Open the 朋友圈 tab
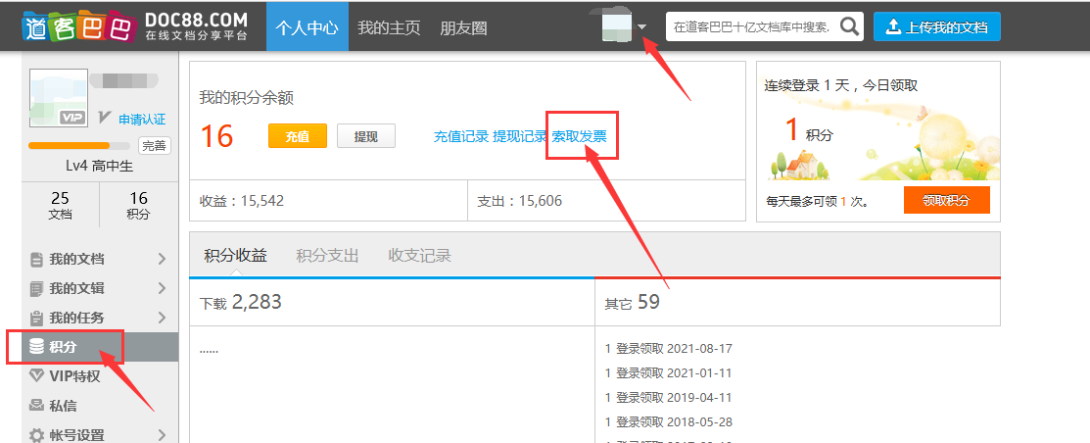 pos(463,27)
